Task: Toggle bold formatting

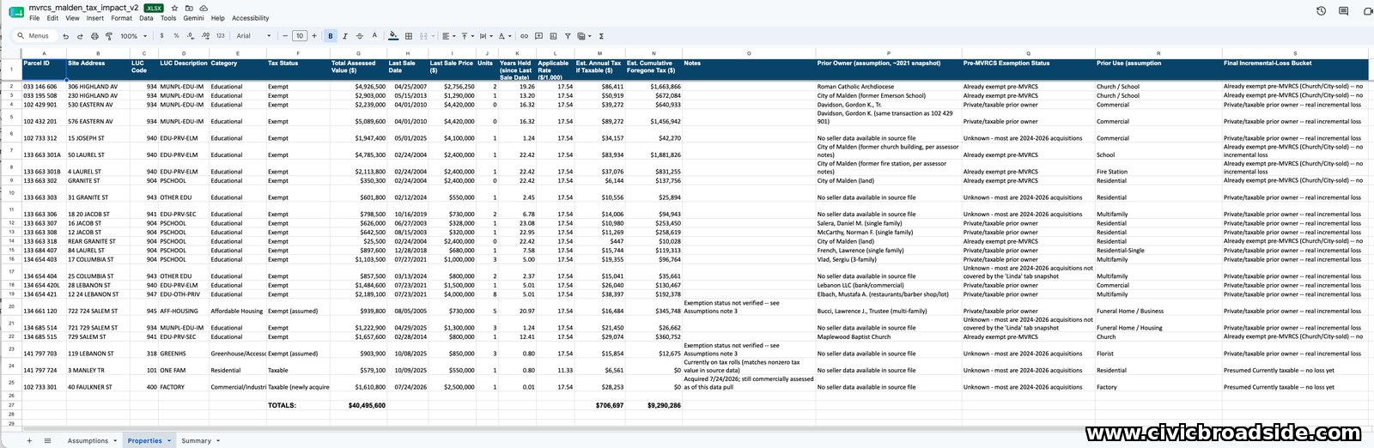Action: coord(331,36)
